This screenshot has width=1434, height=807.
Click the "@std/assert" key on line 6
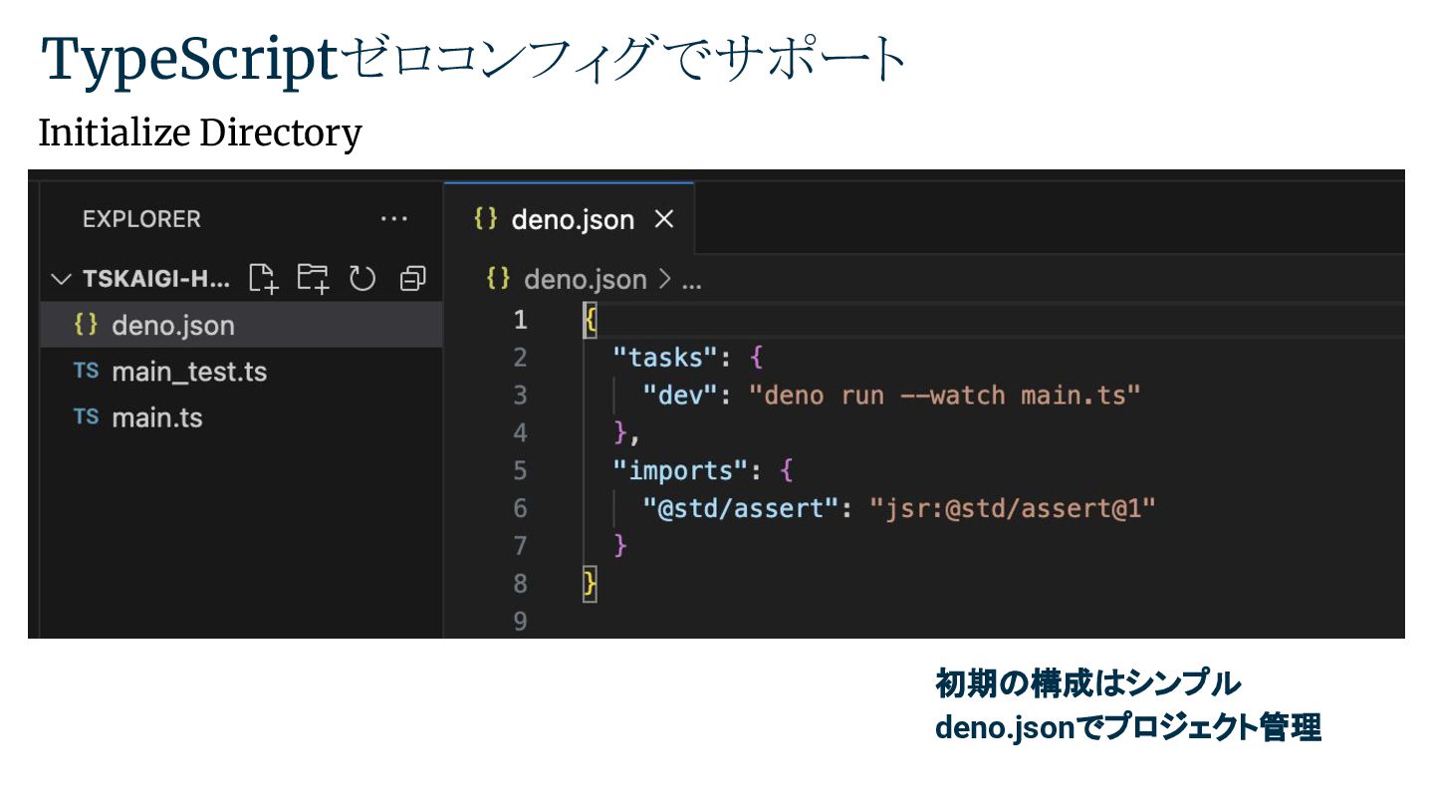[741, 508]
